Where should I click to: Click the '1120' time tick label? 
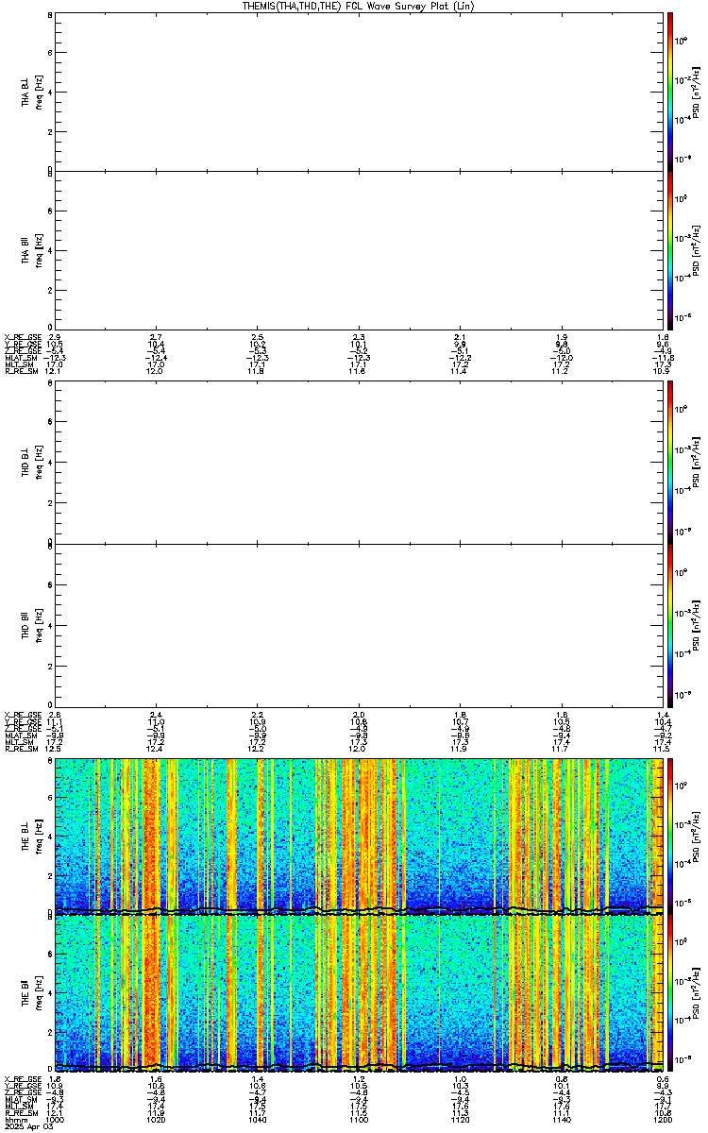coord(460,1121)
